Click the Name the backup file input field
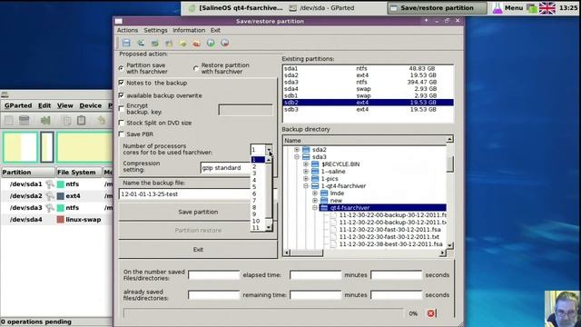This screenshot has width=581, height=327. pyautogui.click(x=184, y=194)
